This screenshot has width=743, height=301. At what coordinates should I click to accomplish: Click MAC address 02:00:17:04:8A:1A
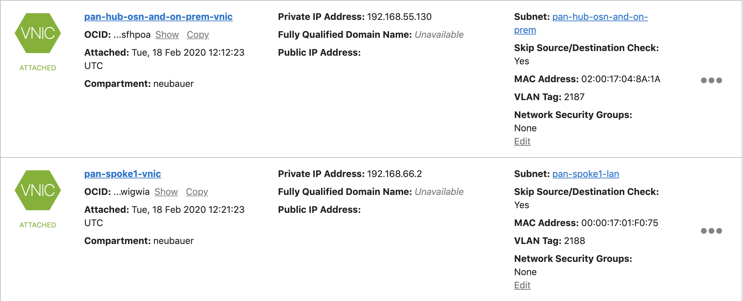point(621,79)
